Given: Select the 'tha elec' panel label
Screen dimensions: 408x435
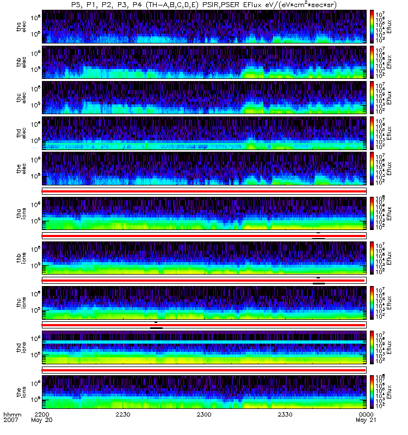Looking at the screenshot, I should click(x=21, y=27).
